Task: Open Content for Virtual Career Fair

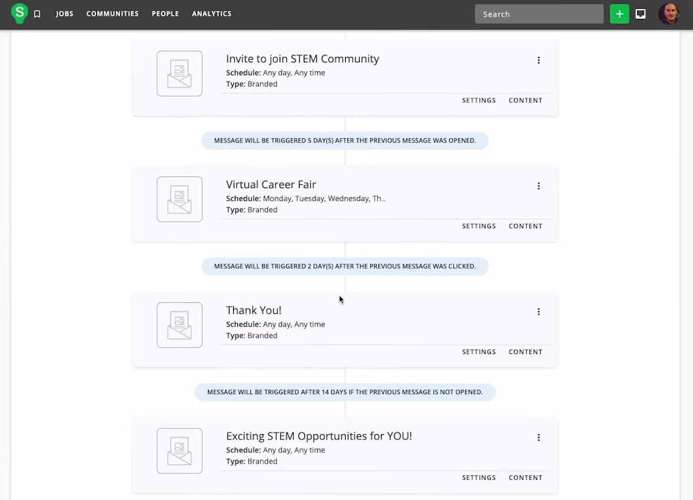Action: point(525,226)
